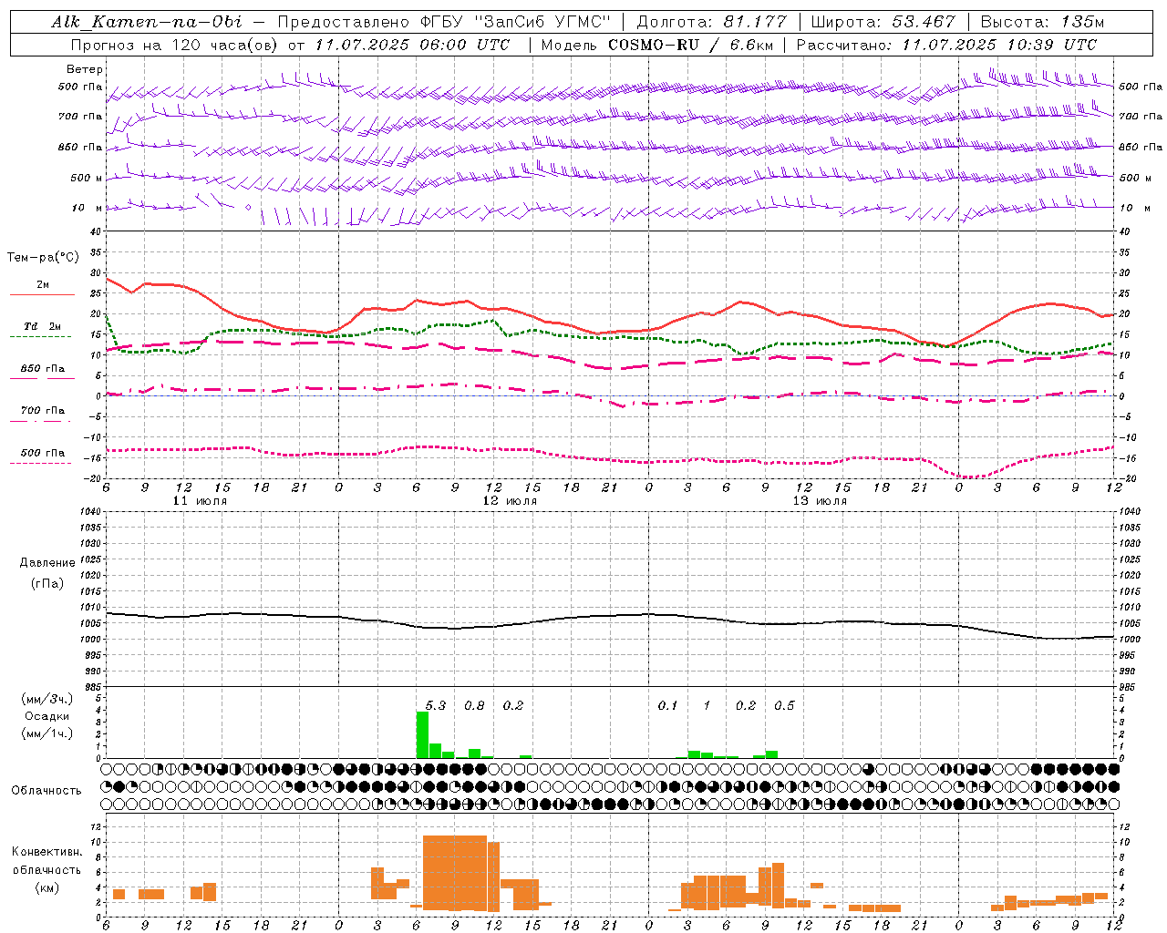
Task: Select the Широта: 53.467 value
Action: pyautogui.click(x=883, y=22)
